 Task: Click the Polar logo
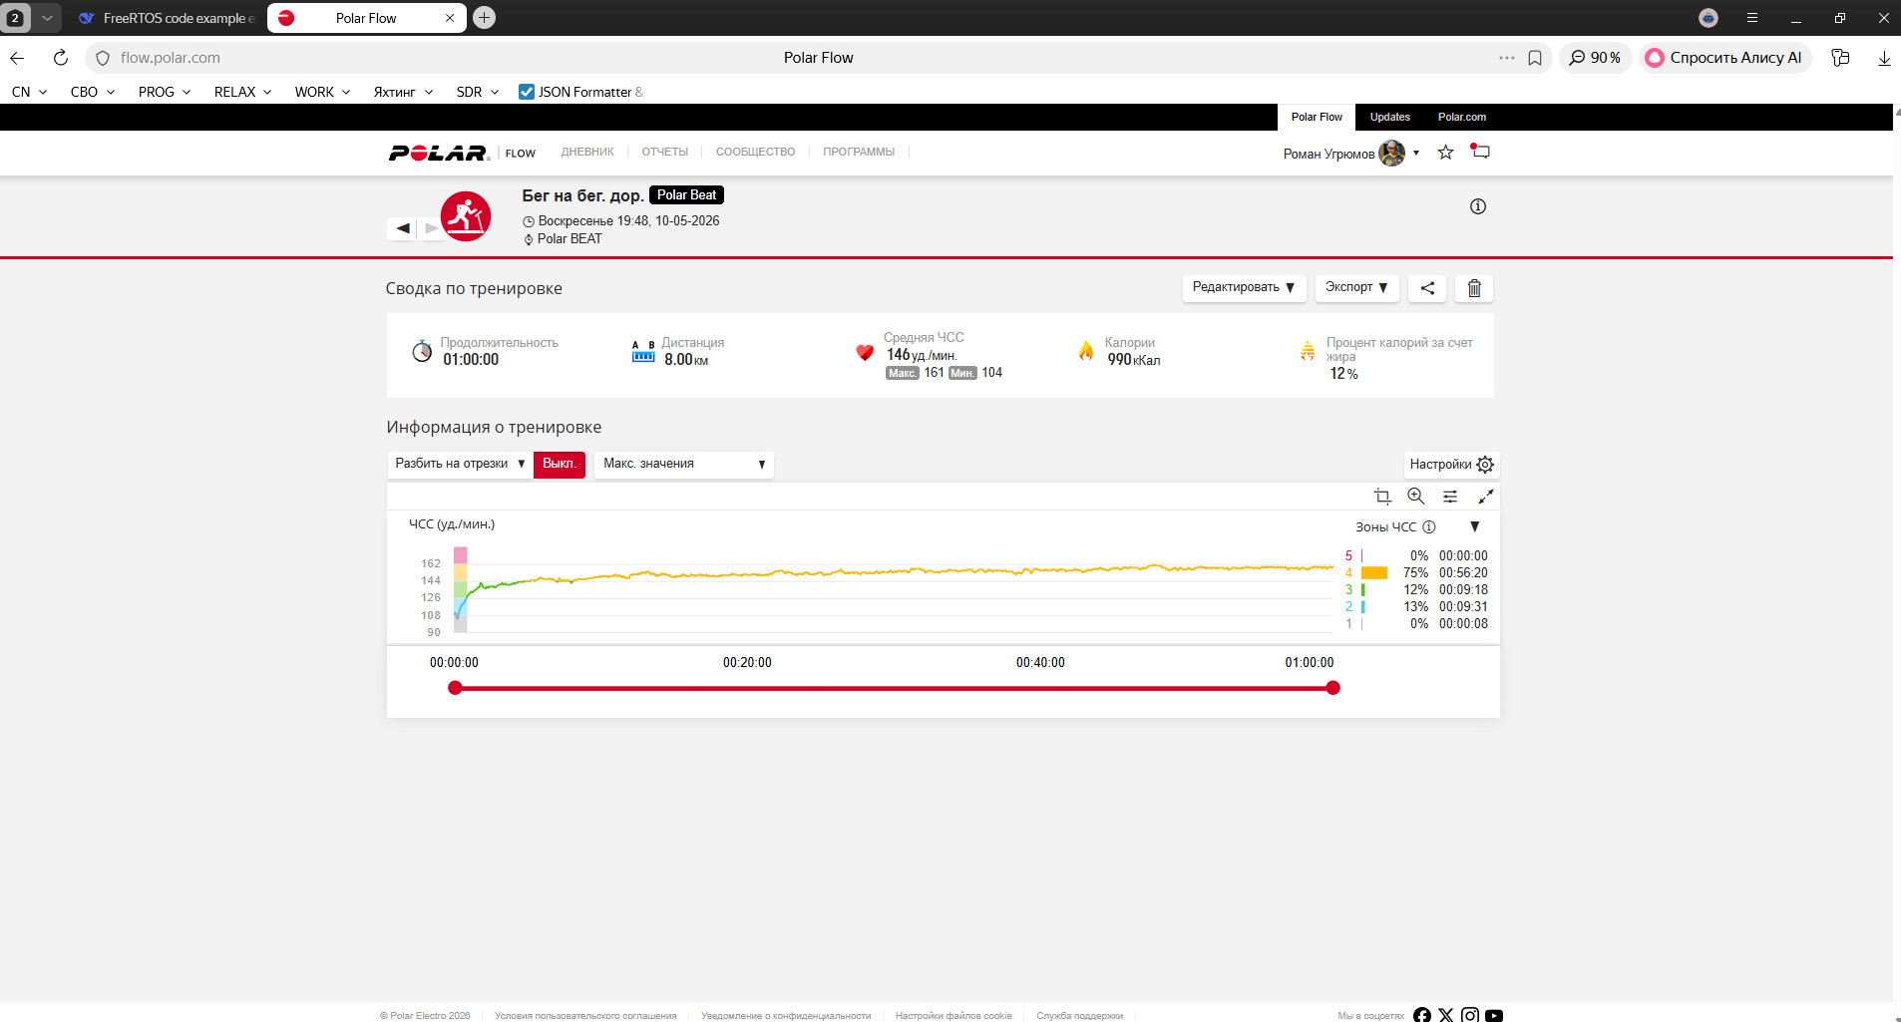[439, 153]
